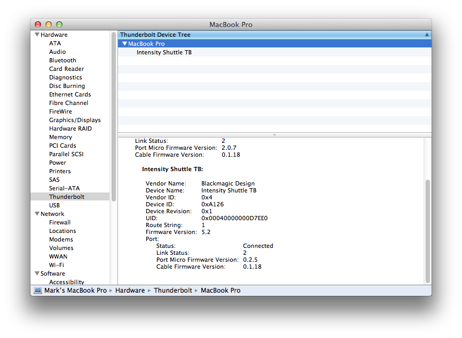Image resolution: width=462 pixels, height=338 pixels.
Task: Click the computer icon in path bar
Action: point(38,291)
